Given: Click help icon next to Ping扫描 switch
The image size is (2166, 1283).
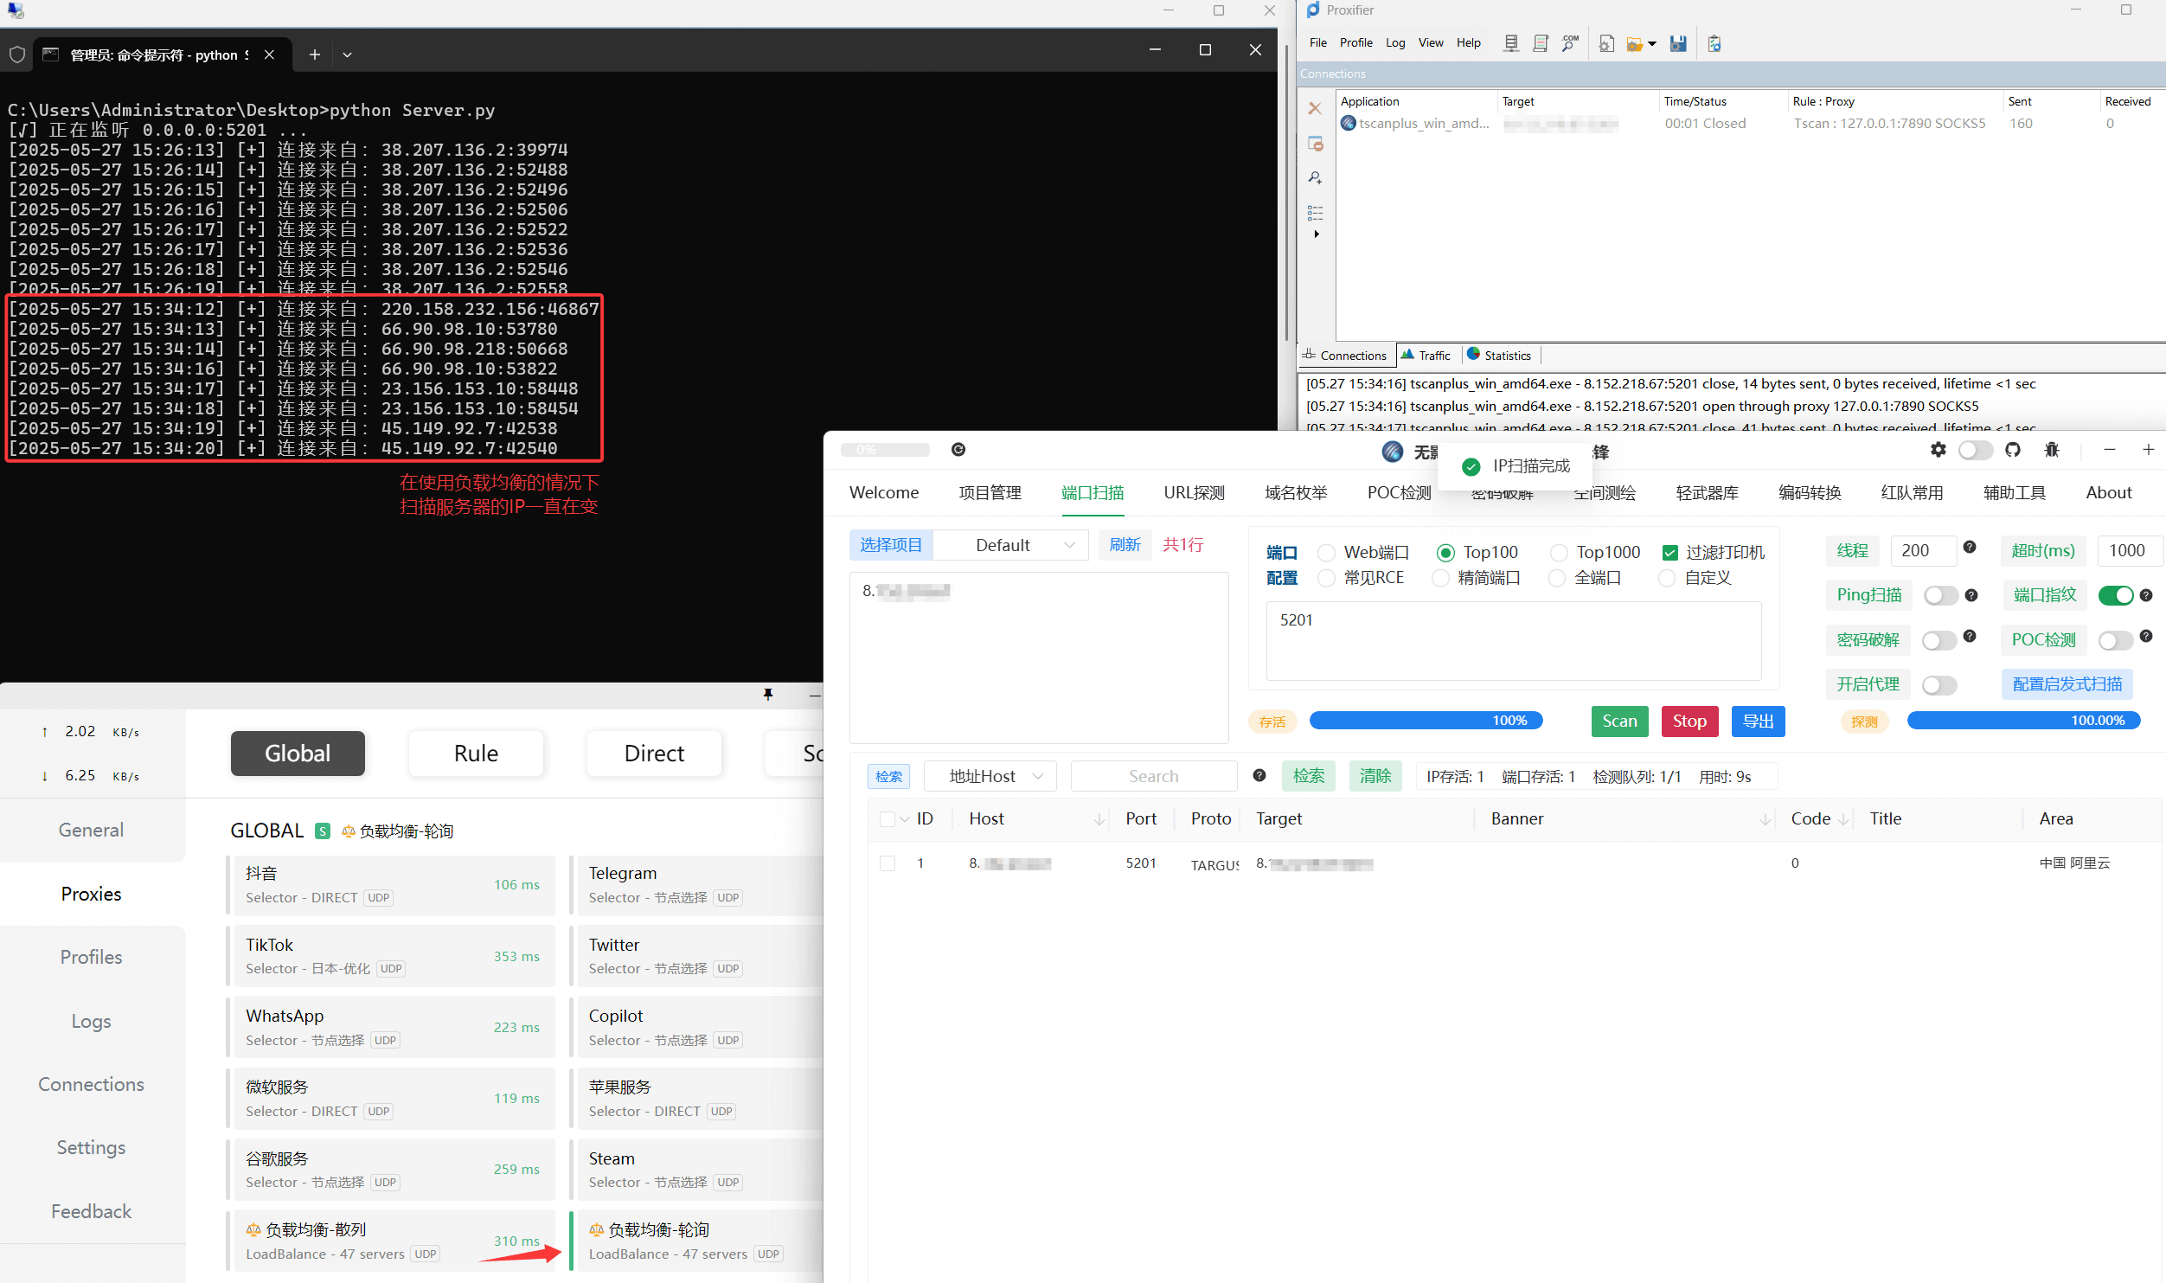Looking at the screenshot, I should click(1971, 595).
